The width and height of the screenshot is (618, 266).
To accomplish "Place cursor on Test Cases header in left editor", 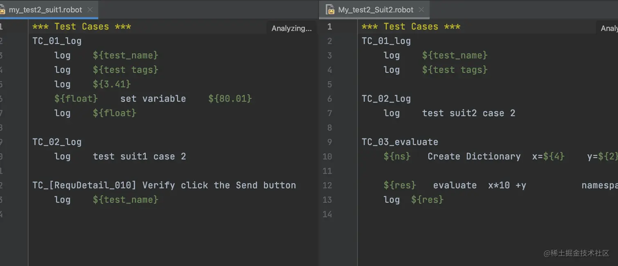I will pyautogui.click(x=82, y=27).
